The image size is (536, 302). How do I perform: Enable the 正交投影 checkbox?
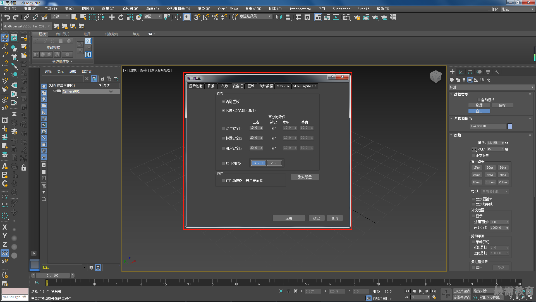click(x=474, y=155)
